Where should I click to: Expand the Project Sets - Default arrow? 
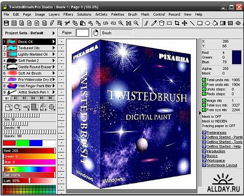54,33
